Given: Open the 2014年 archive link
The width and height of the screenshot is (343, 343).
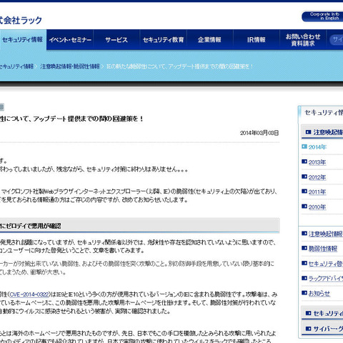Looking at the screenshot, I should pyautogui.click(x=317, y=147).
